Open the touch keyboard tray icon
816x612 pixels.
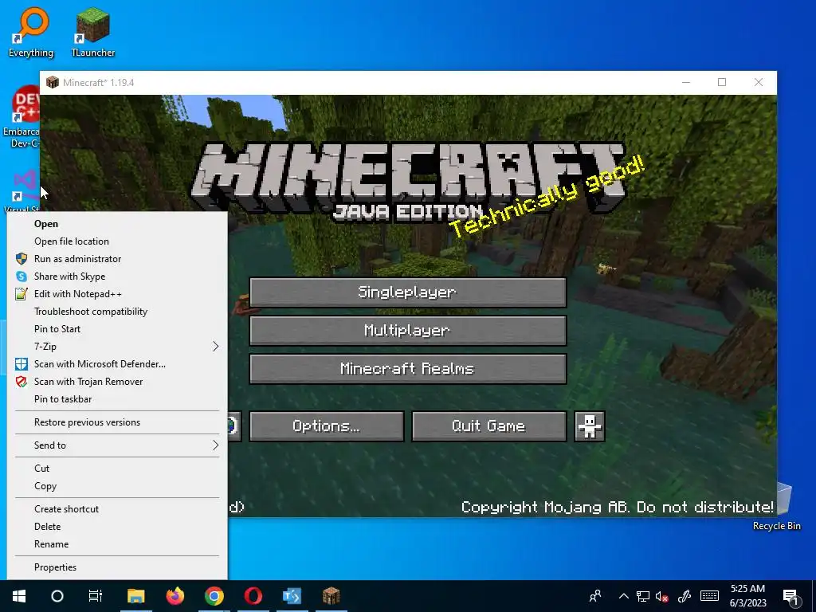[709, 596]
